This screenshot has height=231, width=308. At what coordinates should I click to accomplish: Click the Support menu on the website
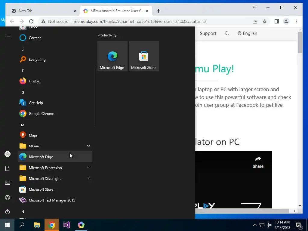(208, 33)
